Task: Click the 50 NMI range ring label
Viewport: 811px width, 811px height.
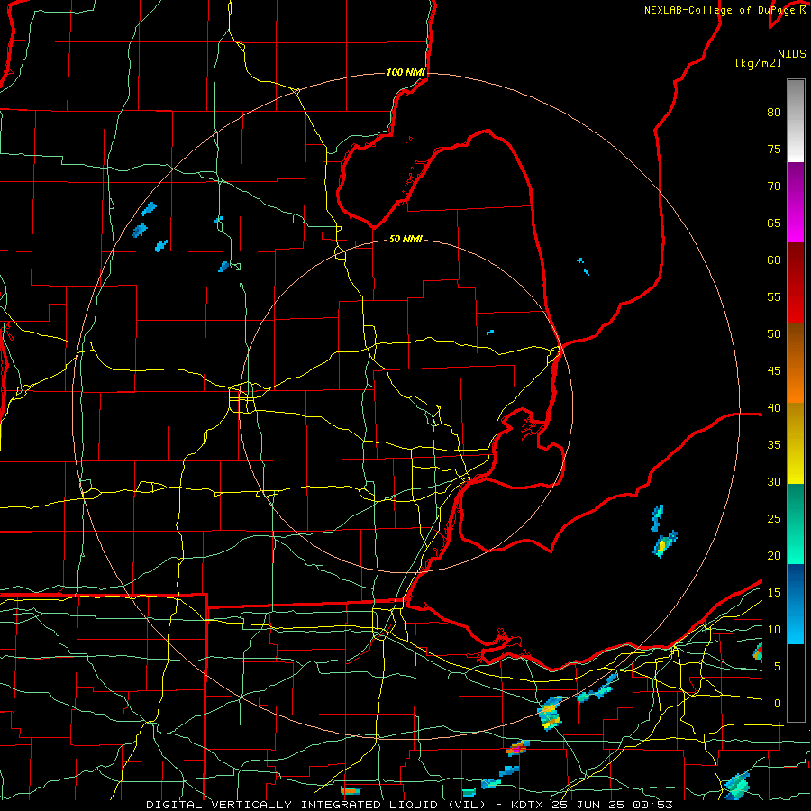Action: (x=405, y=239)
